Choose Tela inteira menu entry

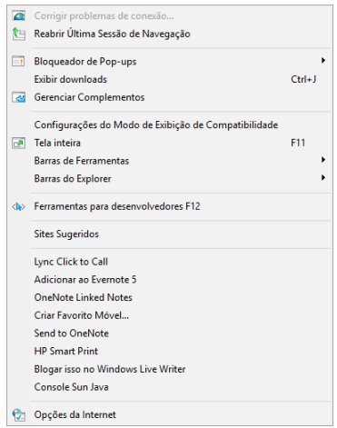click(170, 143)
